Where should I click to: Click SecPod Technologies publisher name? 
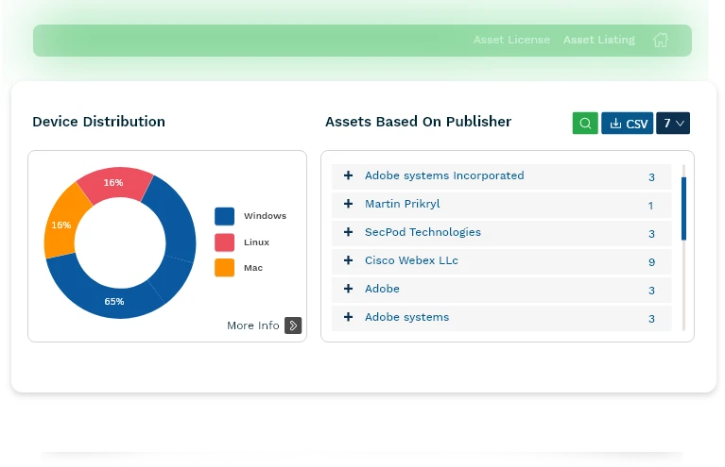click(423, 232)
